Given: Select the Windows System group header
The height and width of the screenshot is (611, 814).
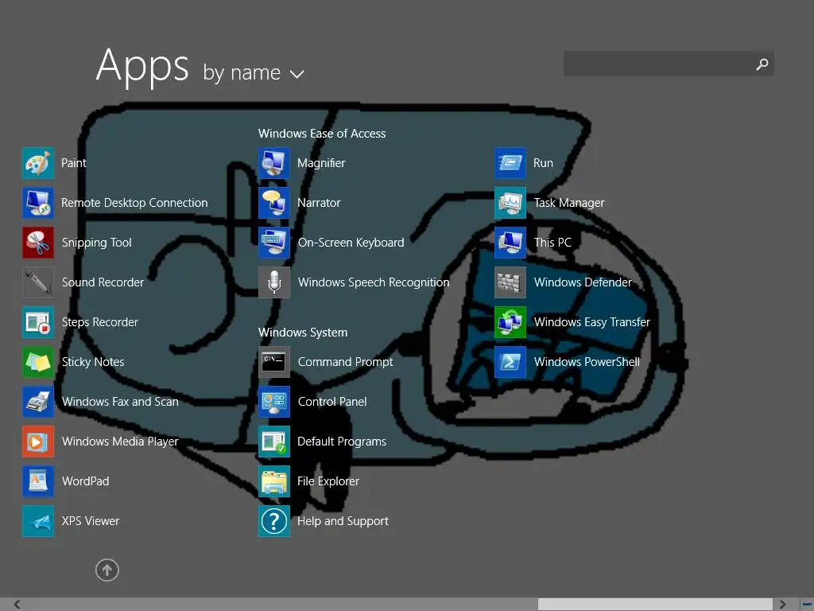Looking at the screenshot, I should [x=303, y=333].
